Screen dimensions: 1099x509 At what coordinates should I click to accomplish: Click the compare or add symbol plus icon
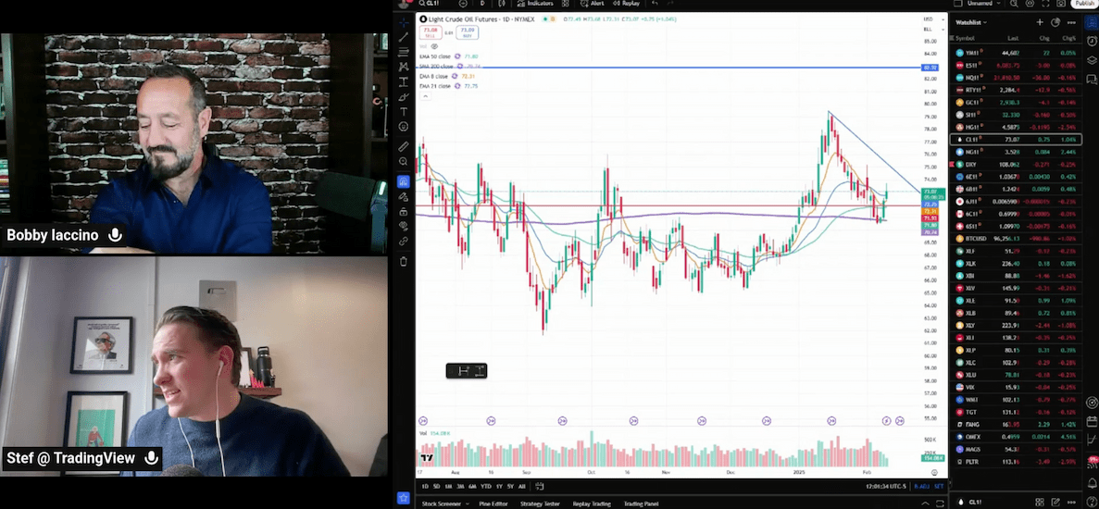(463, 4)
